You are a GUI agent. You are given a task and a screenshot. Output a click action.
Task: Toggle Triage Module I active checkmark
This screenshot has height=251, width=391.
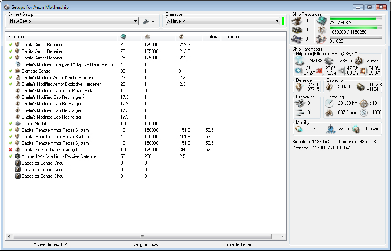[x=11, y=124]
